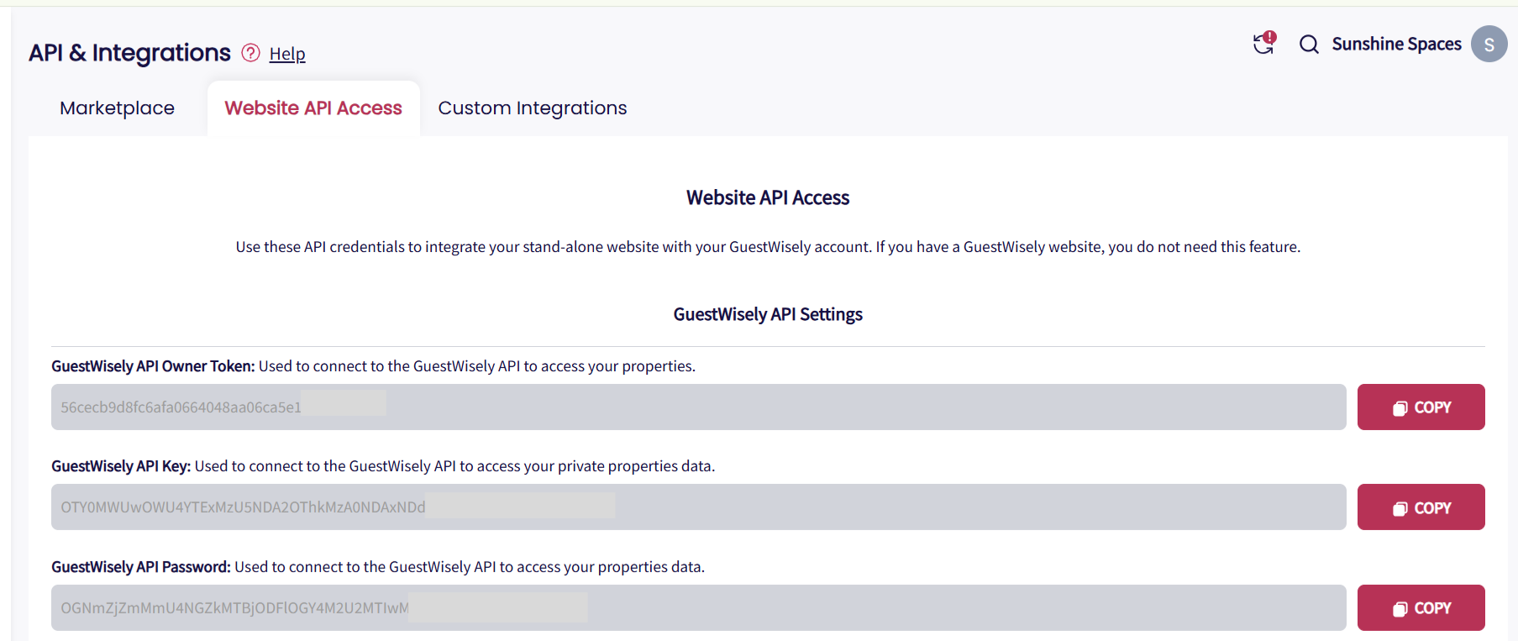Viewport: 1518px width, 641px height.
Task: Open the search magnifier icon
Action: pyautogui.click(x=1309, y=44)
